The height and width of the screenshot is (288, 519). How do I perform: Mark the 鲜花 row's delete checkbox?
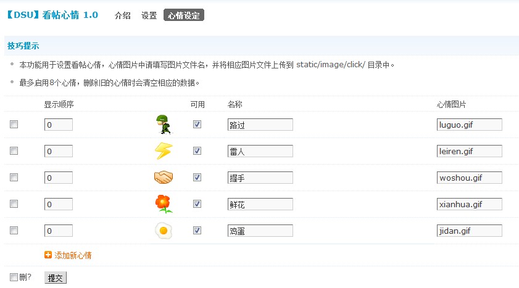click(x=14, y=204)
